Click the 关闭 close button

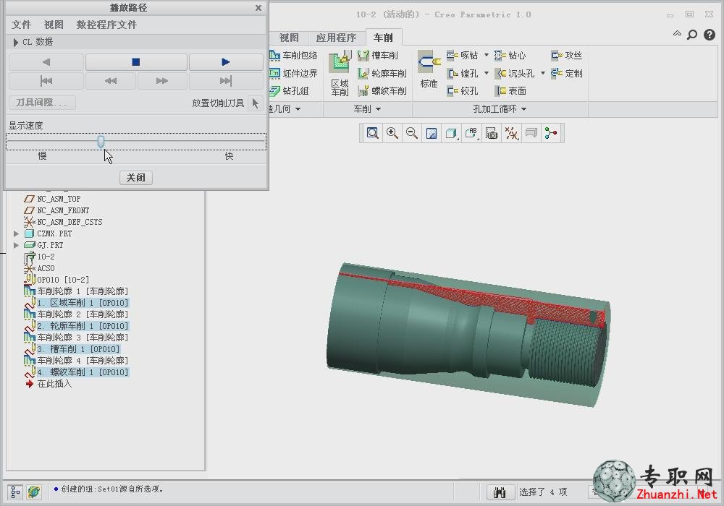(x=136, y=177)
